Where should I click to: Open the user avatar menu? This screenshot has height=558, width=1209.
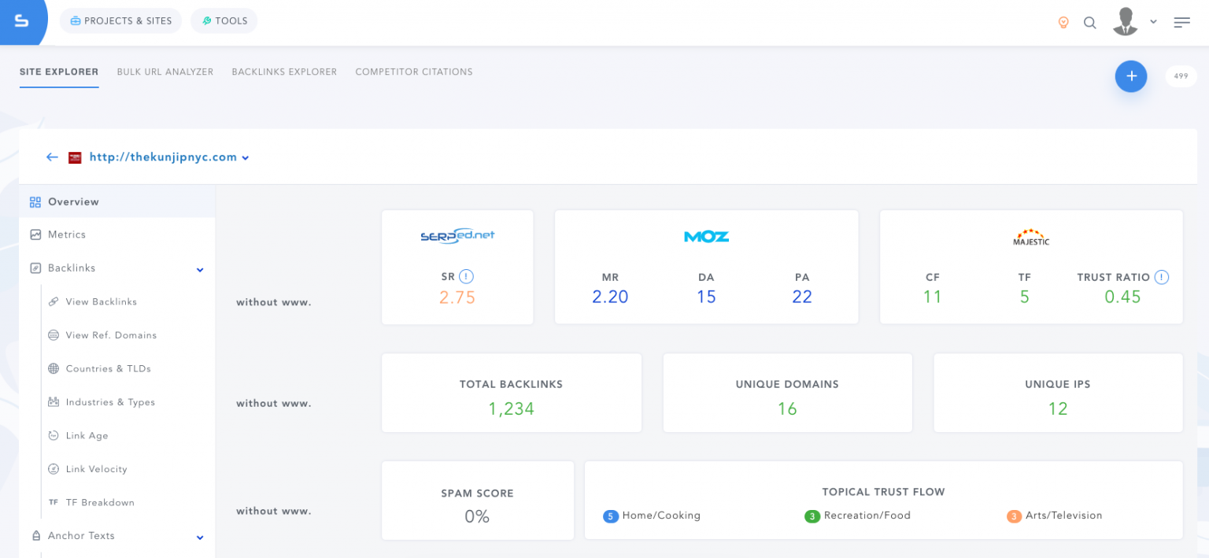[1126, 21]
